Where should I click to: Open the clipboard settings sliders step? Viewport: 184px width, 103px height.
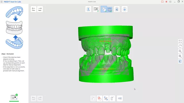[117, 9]
